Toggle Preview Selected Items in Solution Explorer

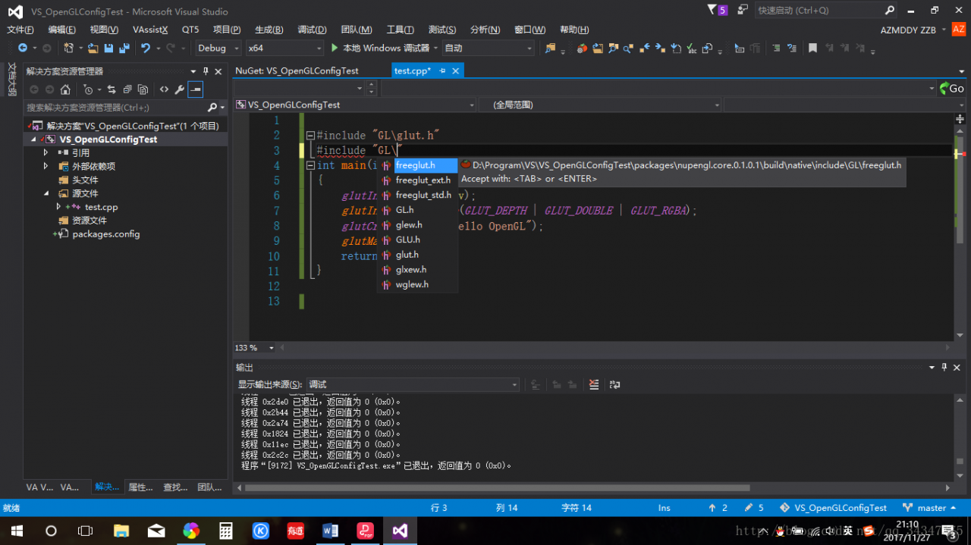point(196,89)
